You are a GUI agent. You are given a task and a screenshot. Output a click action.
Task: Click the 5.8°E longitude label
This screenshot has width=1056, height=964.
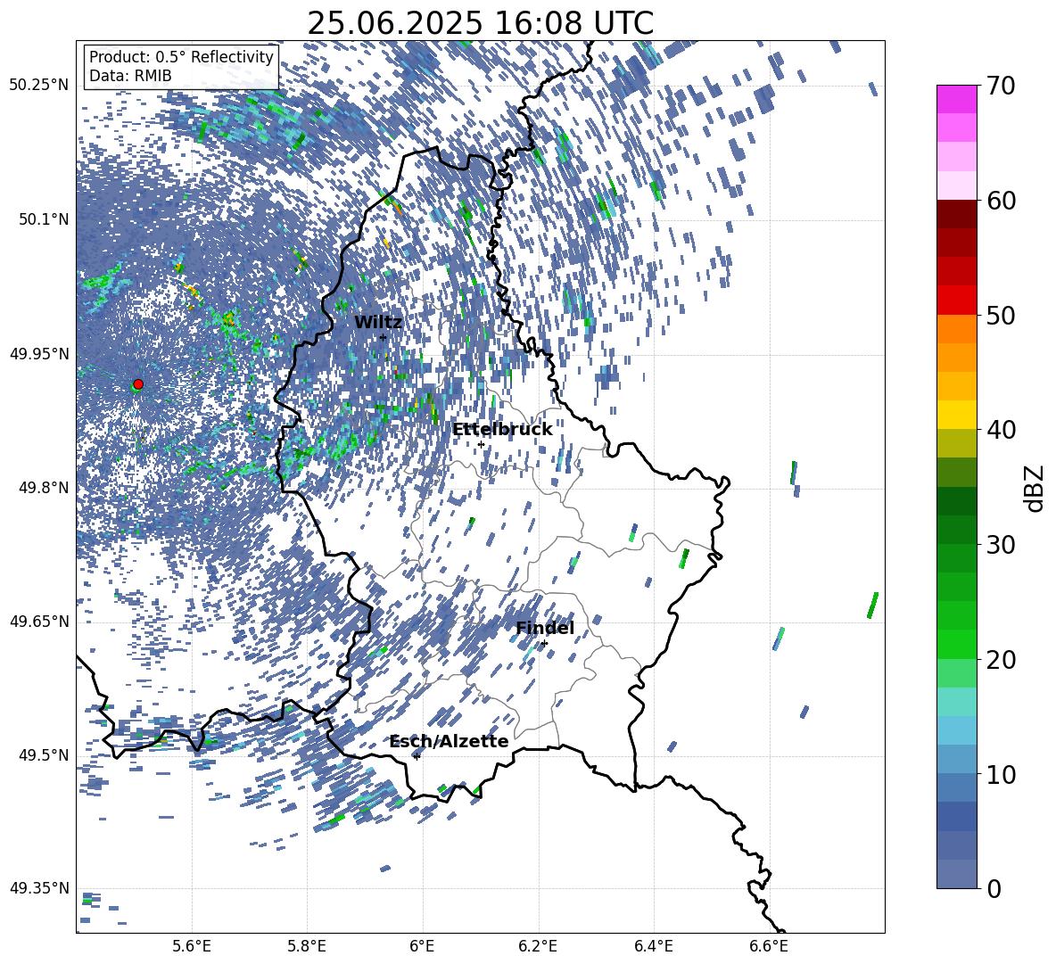[x=307, y=946]
